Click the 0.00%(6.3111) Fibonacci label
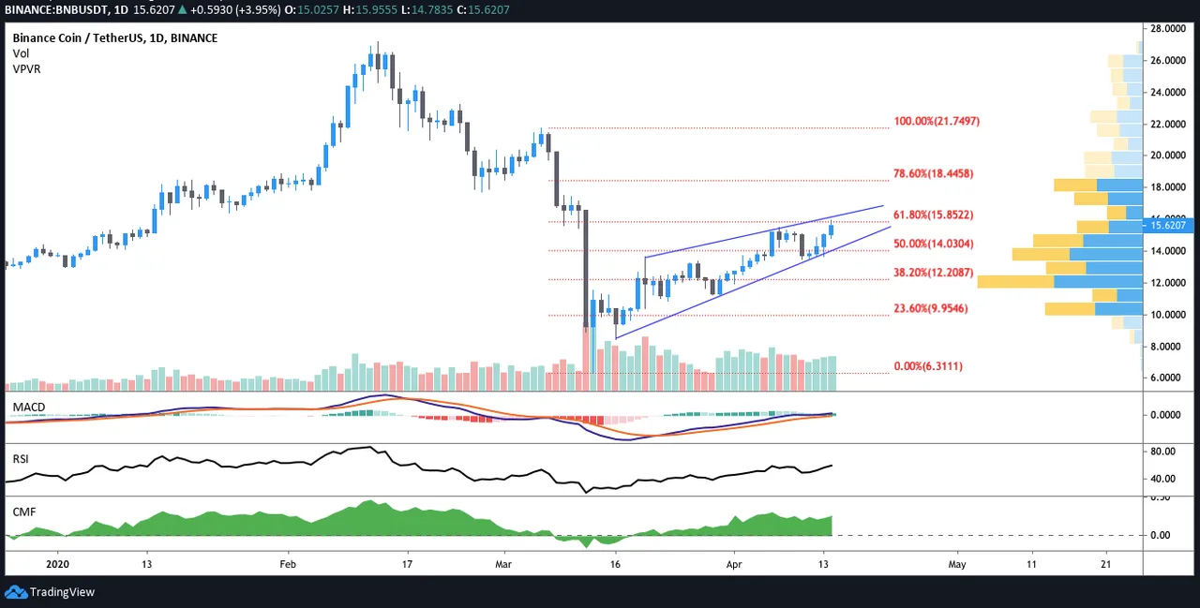Image resolution: width=1200 pixels, height=608 pixels. [x=927, y=366]
